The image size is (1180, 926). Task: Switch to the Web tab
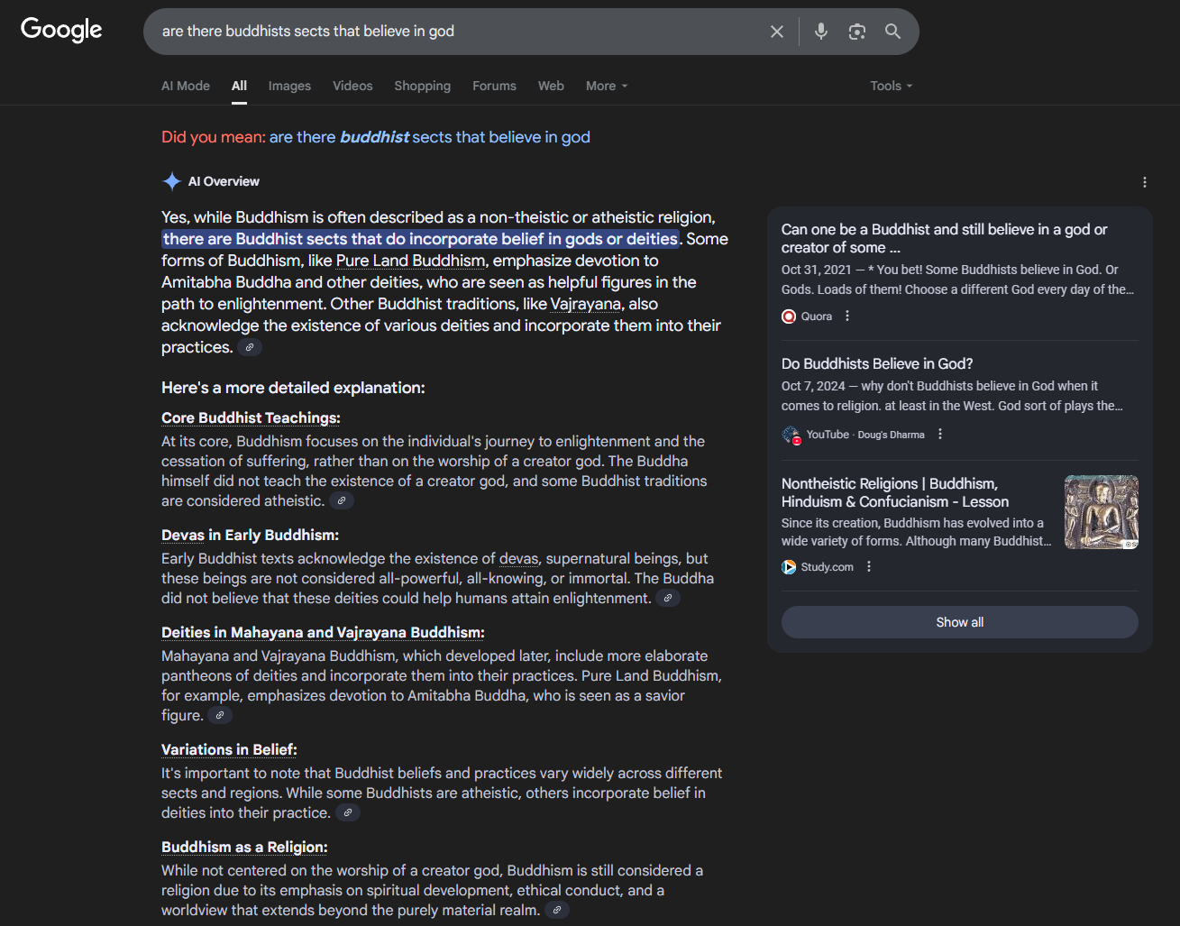click(x=551, y=86)
